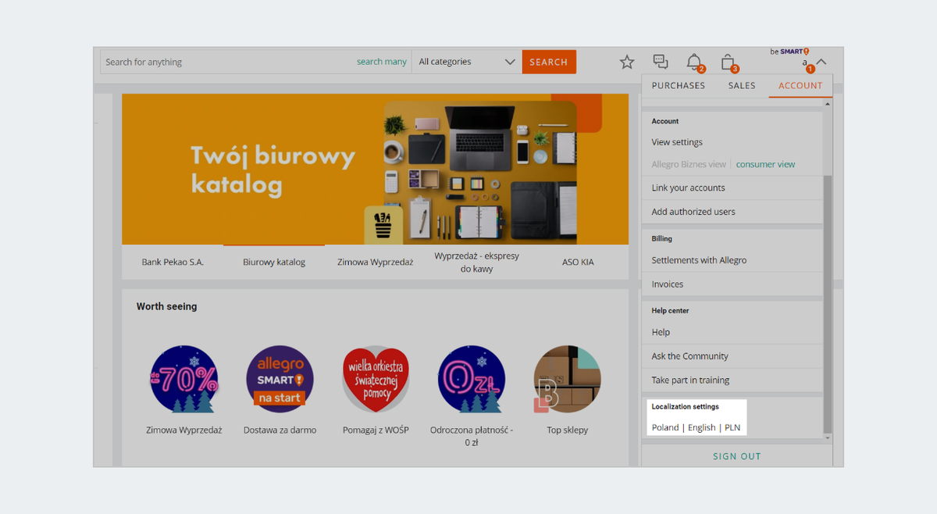This screenshot has width=937, height=514.
Task: Open Help in Help center
Action: (661, 332)
